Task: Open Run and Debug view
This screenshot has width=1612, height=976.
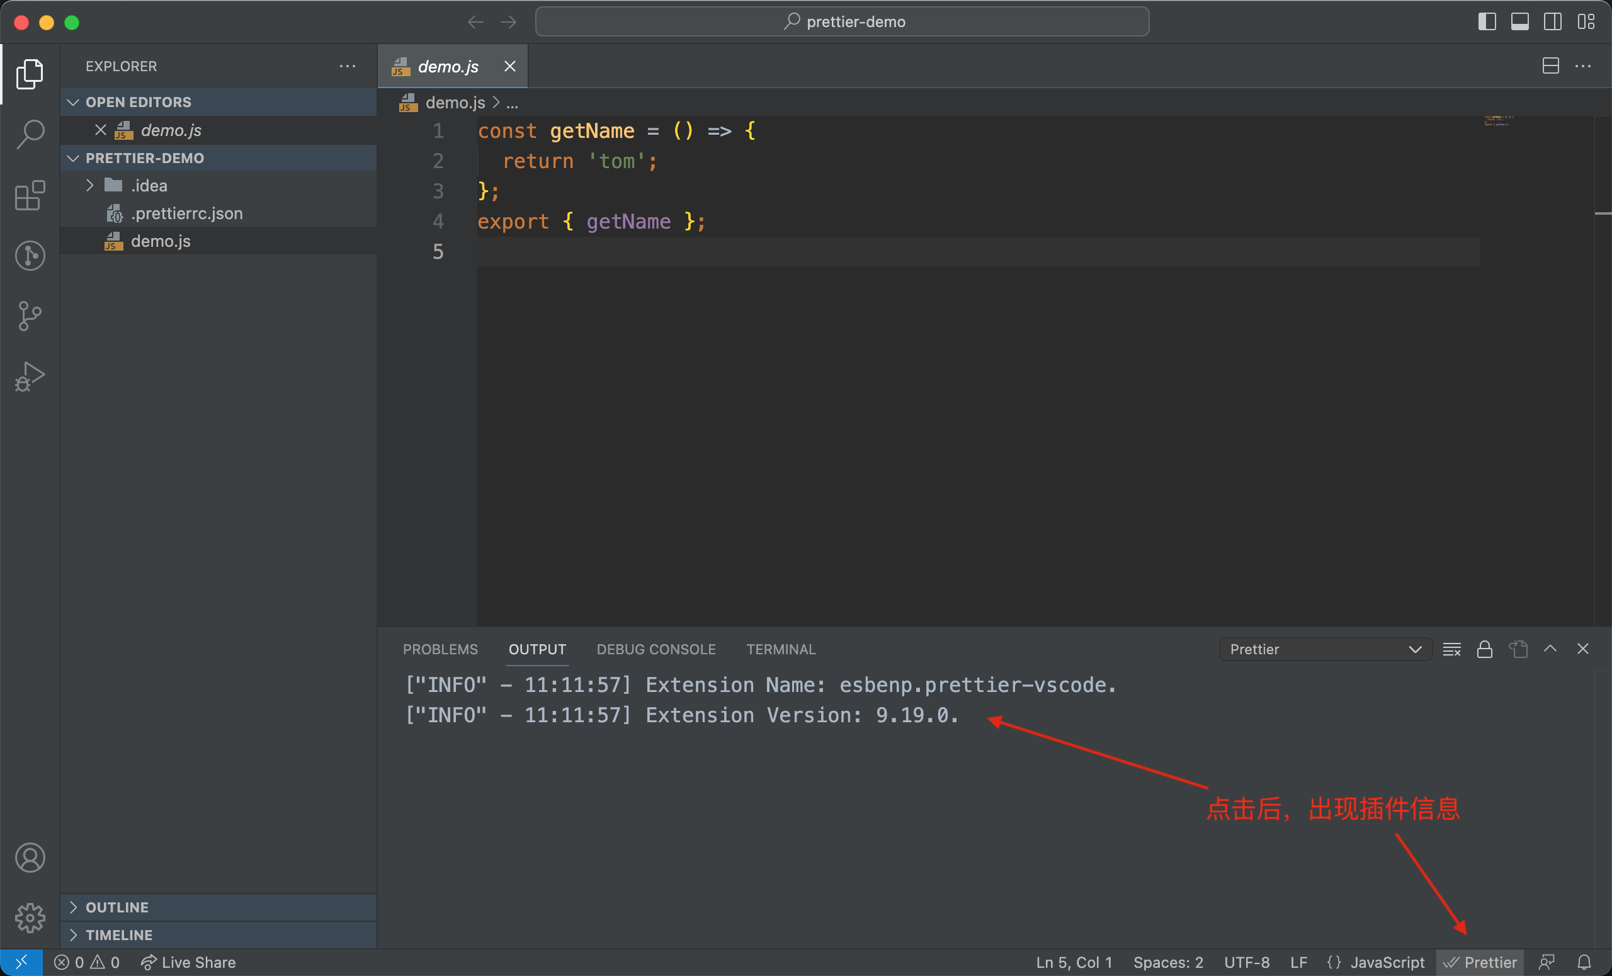Action: (x=30, y=376)
